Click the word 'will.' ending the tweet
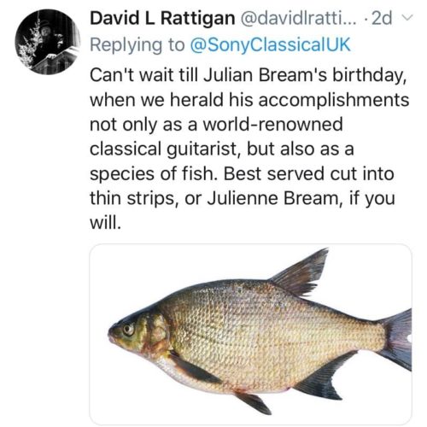This screenshot has width=427, height=427. pos(105,223)
